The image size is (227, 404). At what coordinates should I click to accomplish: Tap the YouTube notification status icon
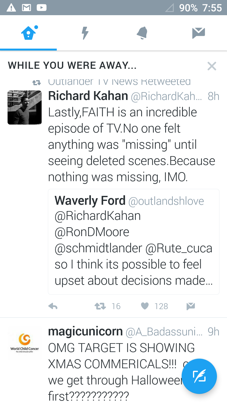42,8
